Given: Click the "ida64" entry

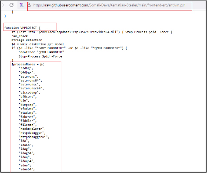Looking at the screenshot, I should [26, 145].
